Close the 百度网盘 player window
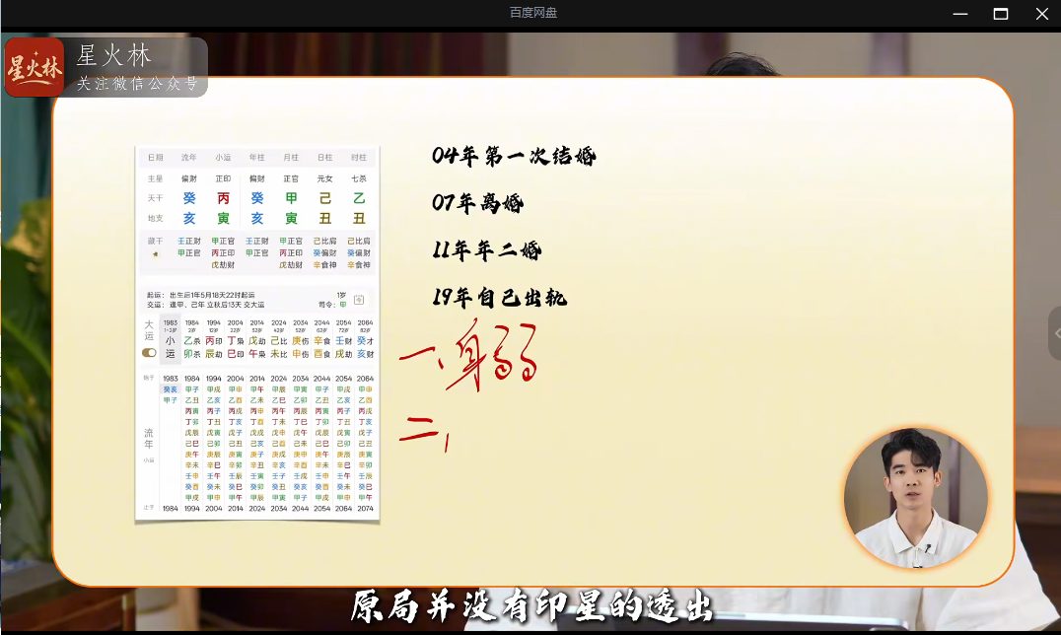Screen dimensions: 1061x635 click(x=1042, y=14)
